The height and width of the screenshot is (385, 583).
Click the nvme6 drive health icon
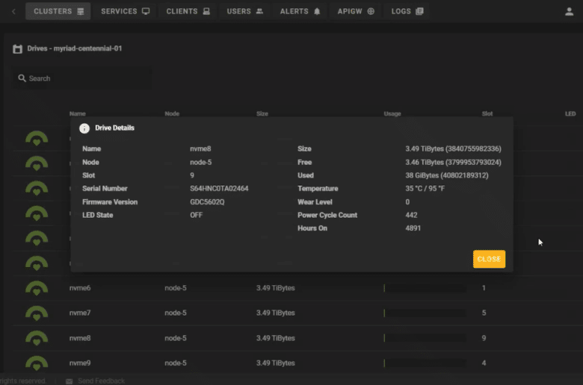37,288
